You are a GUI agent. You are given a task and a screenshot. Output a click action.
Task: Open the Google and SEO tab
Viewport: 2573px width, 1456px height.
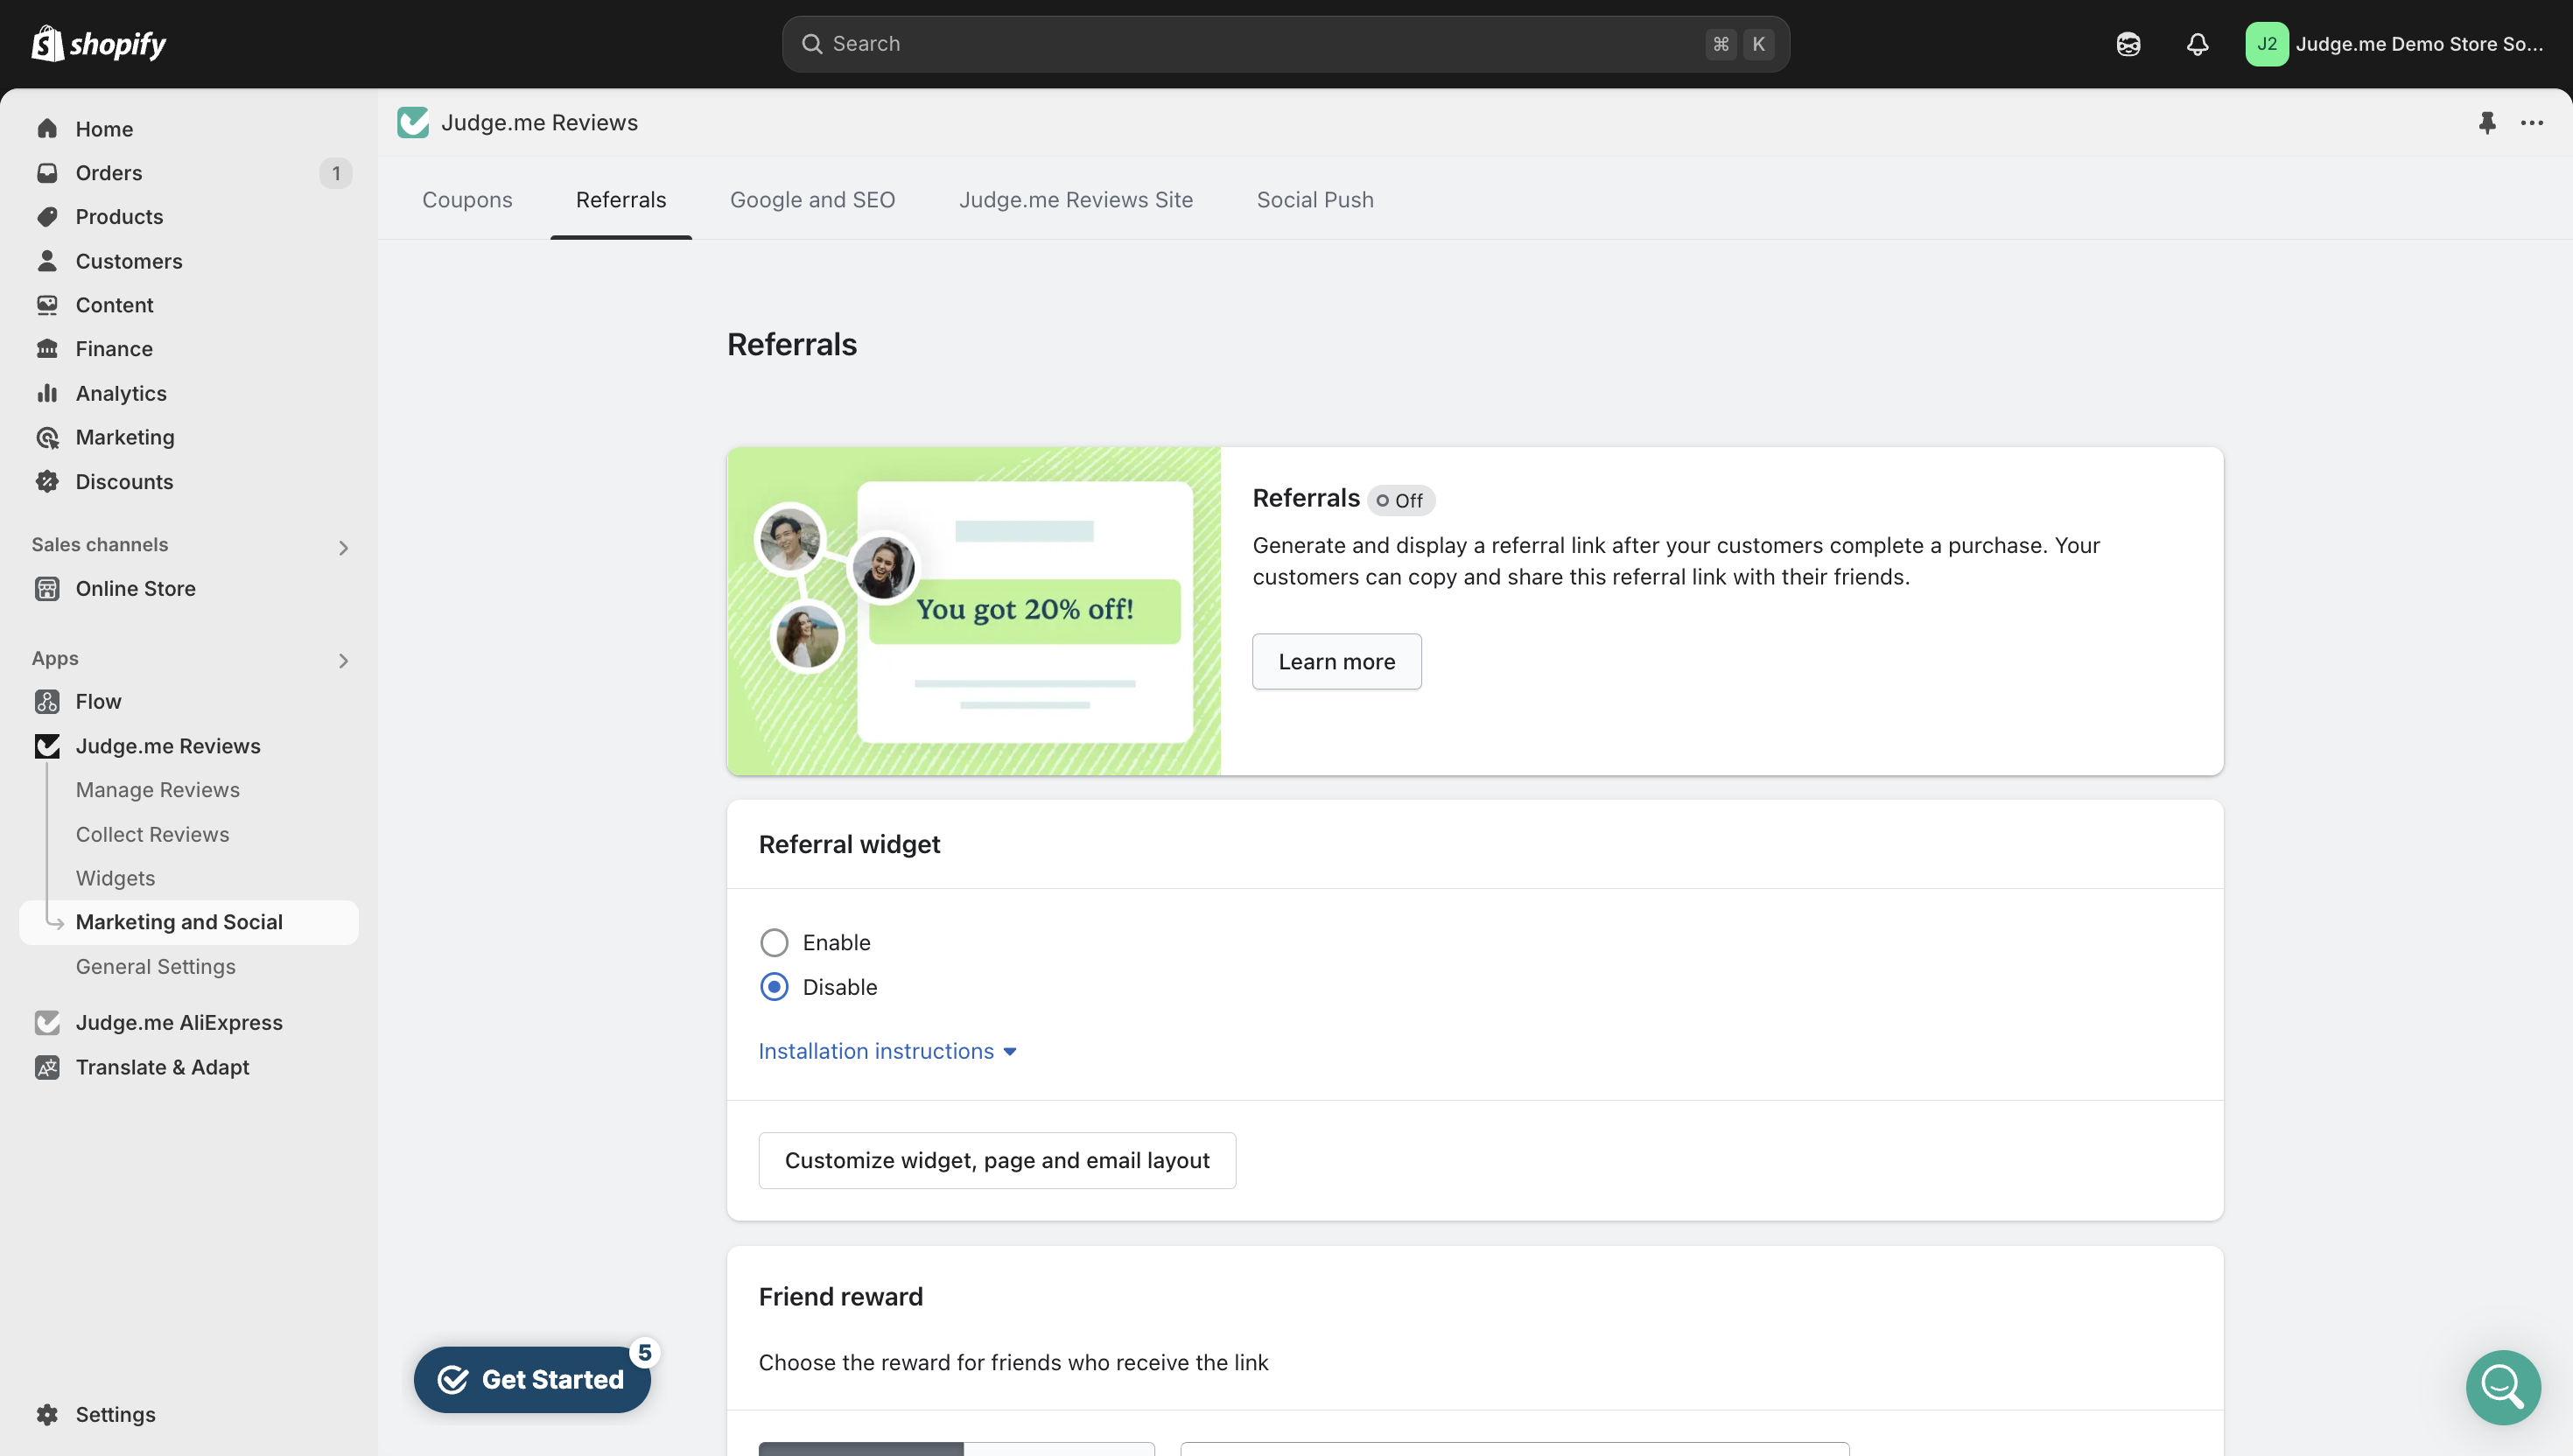pos(813,200)
